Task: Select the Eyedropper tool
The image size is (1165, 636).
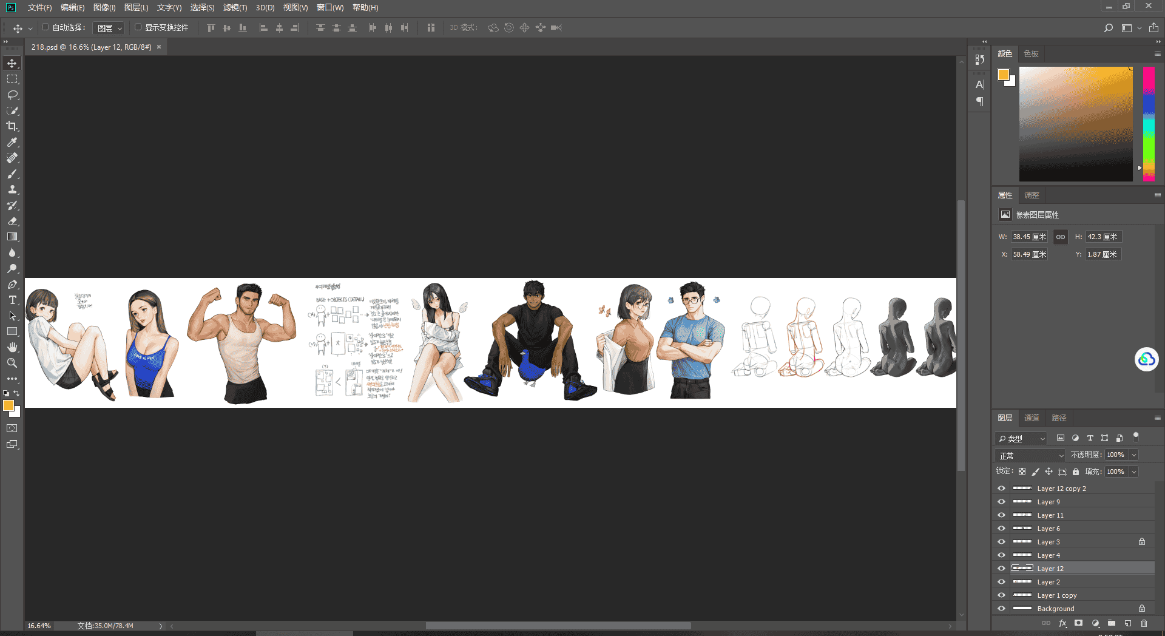Action: coord(12,142)
